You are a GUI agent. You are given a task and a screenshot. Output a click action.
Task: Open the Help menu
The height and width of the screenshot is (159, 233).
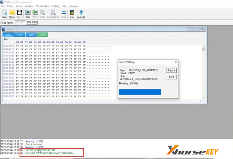(64, 6)
